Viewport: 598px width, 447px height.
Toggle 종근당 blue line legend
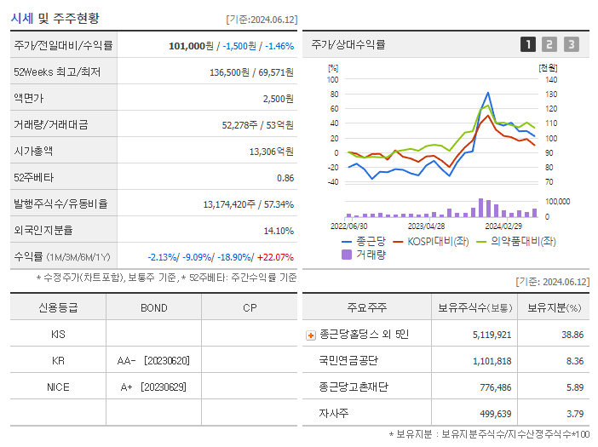(x=364, y=241)
